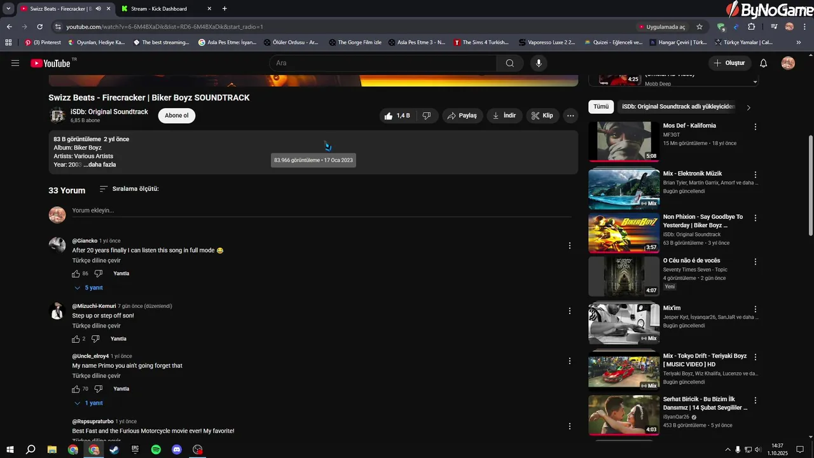Like @Giancko's comment

click(76, 274)
